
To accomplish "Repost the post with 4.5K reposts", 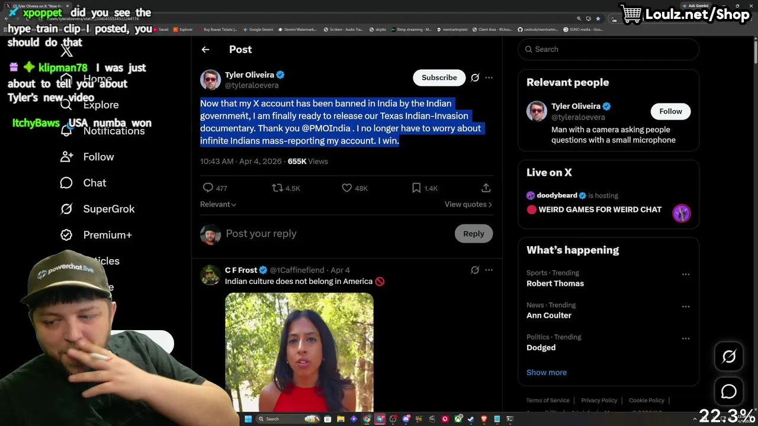I will click(x=277, y=188).
